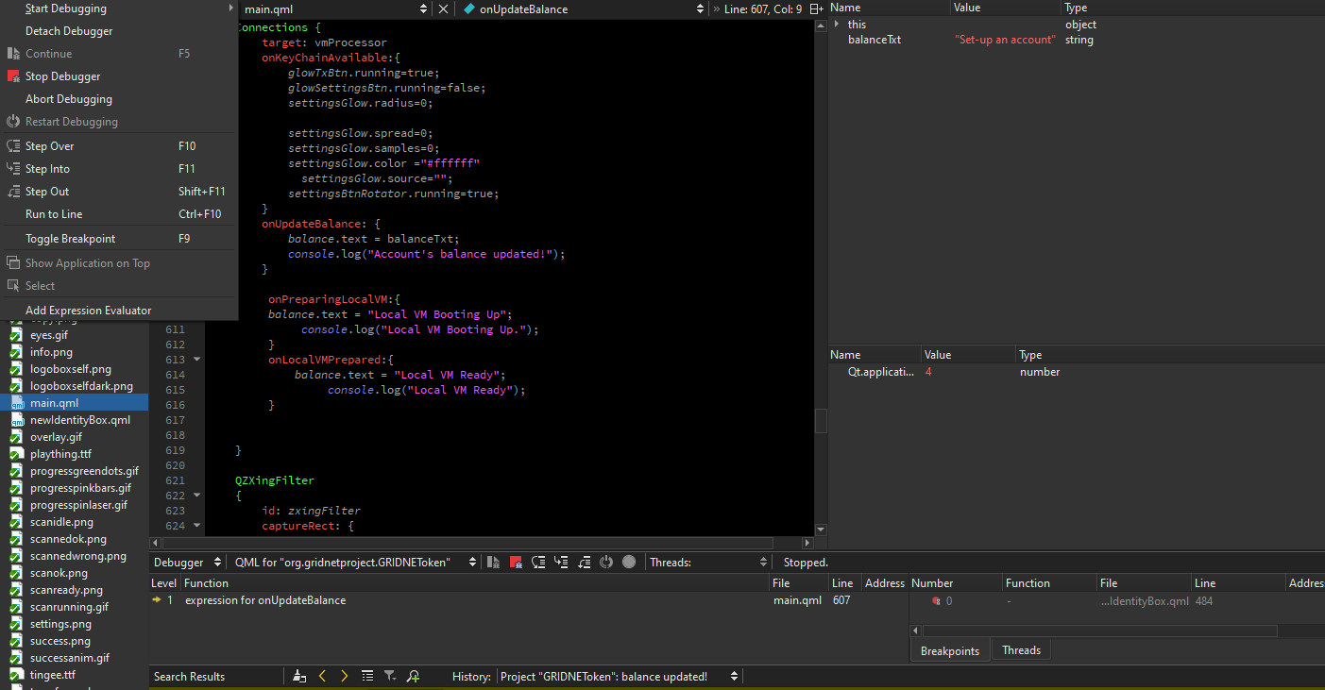Select Step Out in the Debug menu
Screen dimensions: 1325x690
119,192
